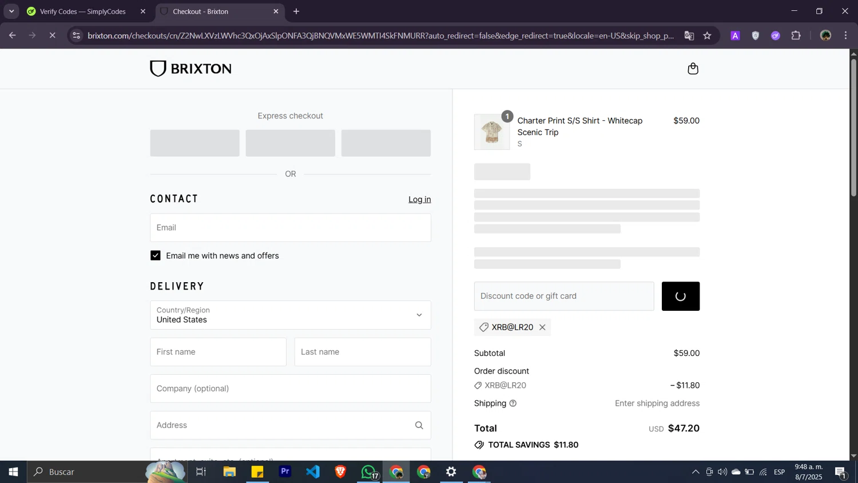Click the shipping help question icon
Viewport: 858px width, 483px height.
(513, 403)
